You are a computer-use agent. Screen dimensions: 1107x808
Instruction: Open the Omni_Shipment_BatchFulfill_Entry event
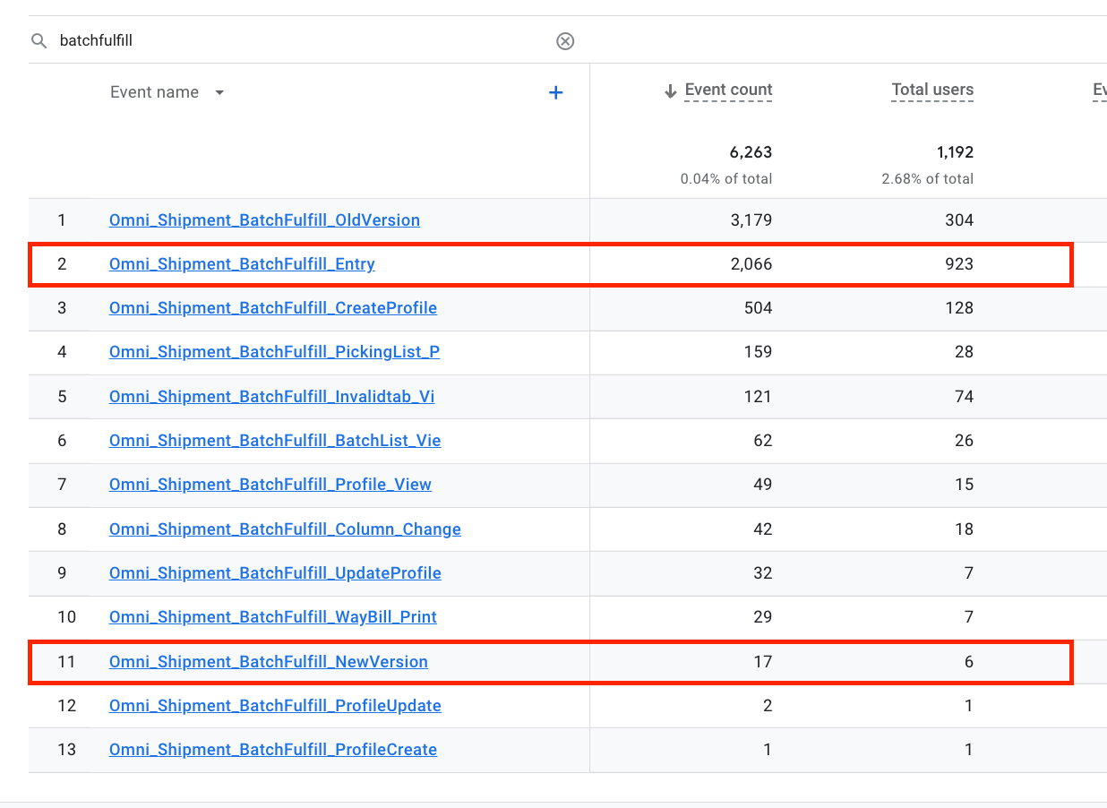[242, 264]
